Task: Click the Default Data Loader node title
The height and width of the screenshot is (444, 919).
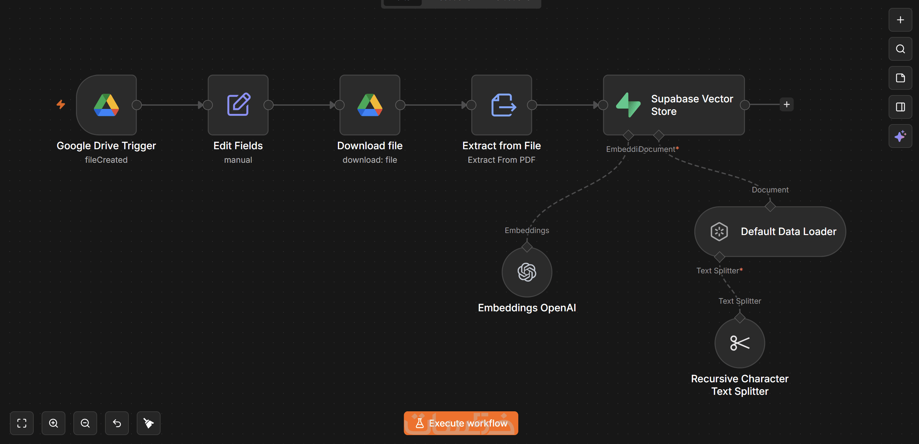Action: point(789,231)
